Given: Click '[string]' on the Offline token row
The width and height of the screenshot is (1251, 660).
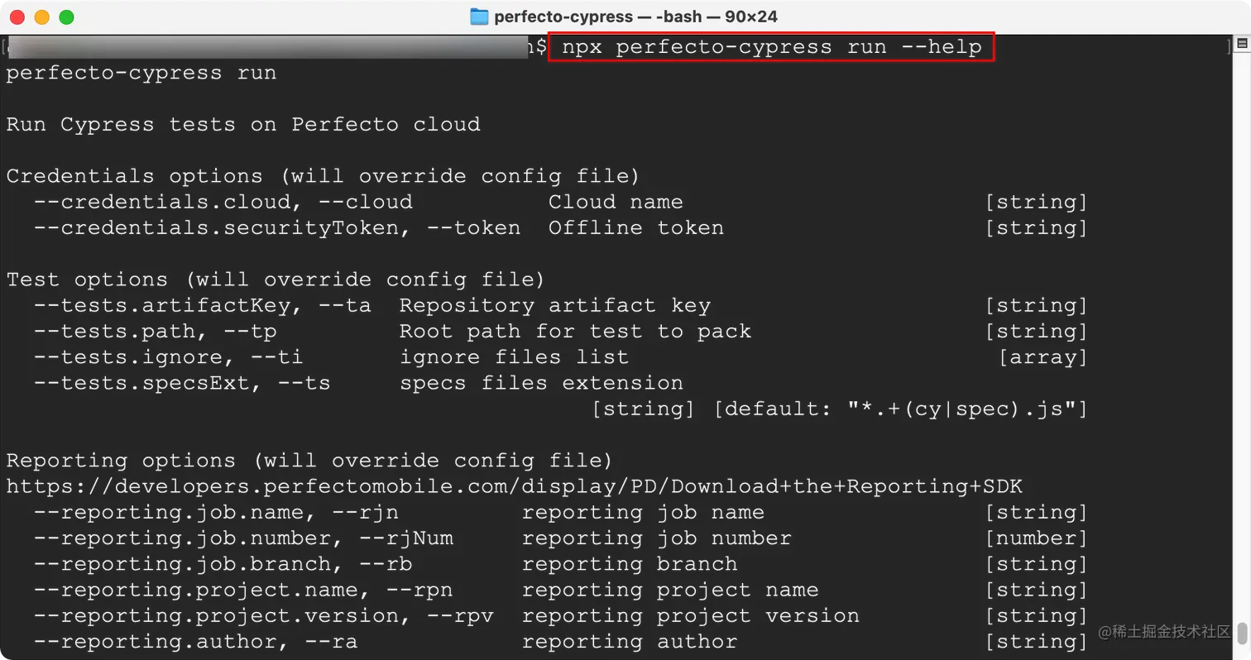Looking at the screenshot, I should [x=1037, y=227].
